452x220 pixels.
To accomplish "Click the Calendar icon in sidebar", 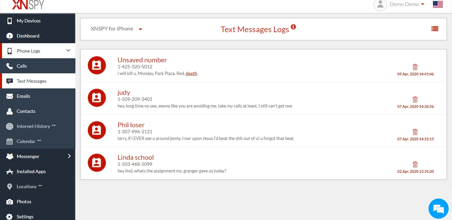I will pyautogui.click(x=10, y=141).
